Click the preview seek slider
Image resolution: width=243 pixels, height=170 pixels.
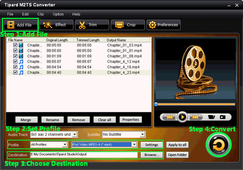(194, 104)
